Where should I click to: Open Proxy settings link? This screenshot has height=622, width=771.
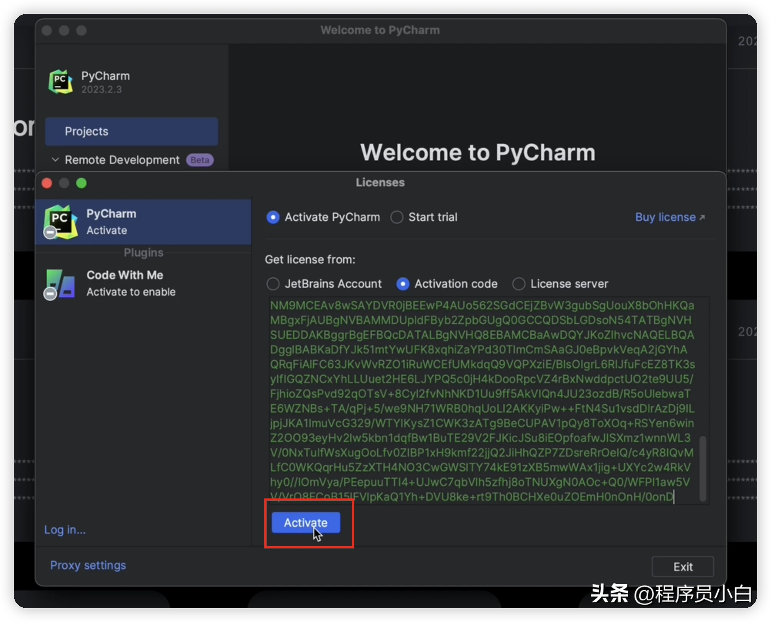tap(88, 565)
